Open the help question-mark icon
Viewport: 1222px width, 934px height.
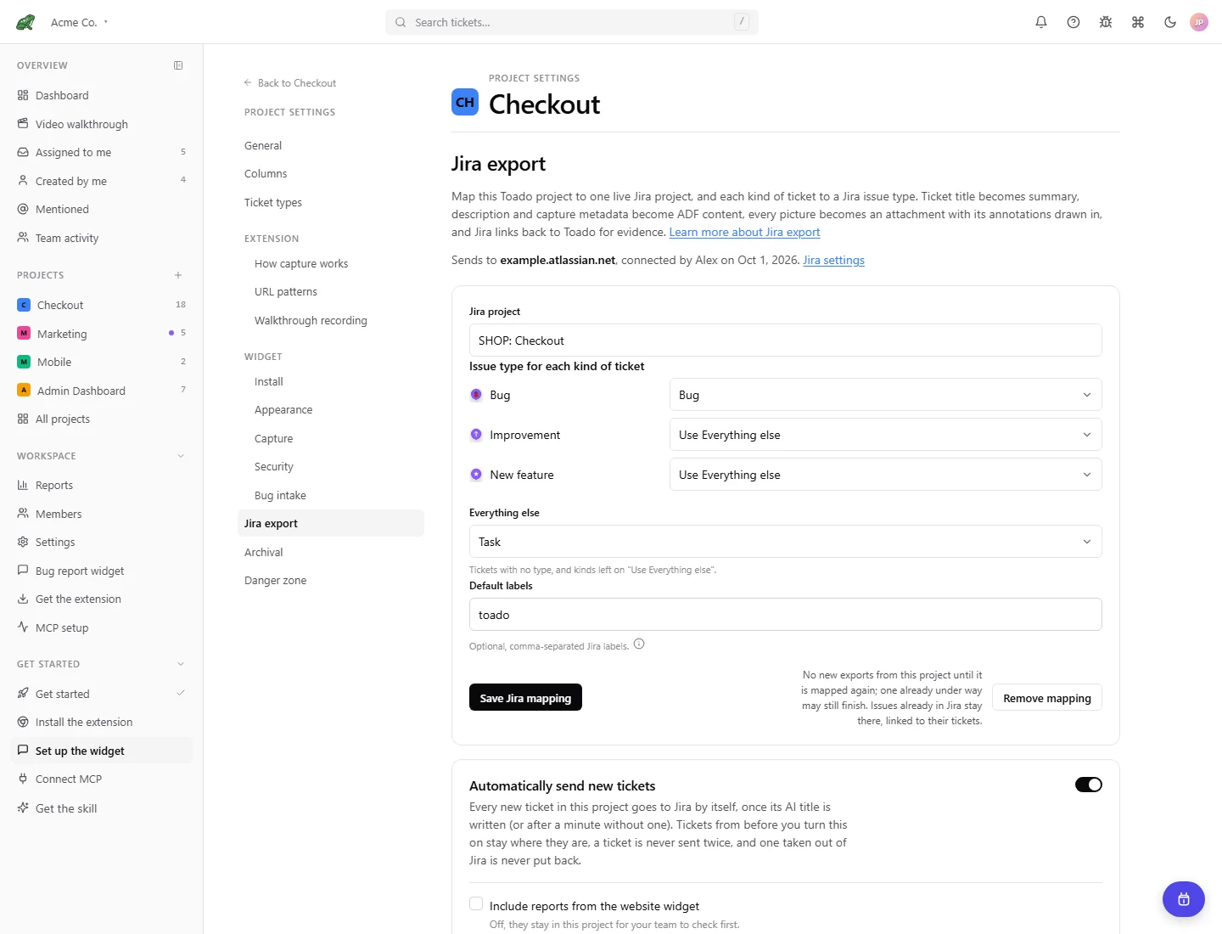tap(1073, 22)
